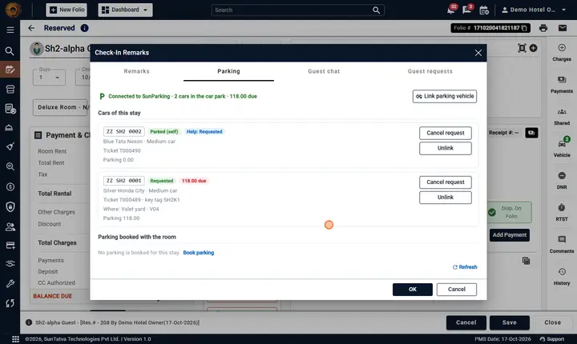577x344 pixels.
Task: Open History in right panel
Action: pyautogui.click(x=562, y=276)
